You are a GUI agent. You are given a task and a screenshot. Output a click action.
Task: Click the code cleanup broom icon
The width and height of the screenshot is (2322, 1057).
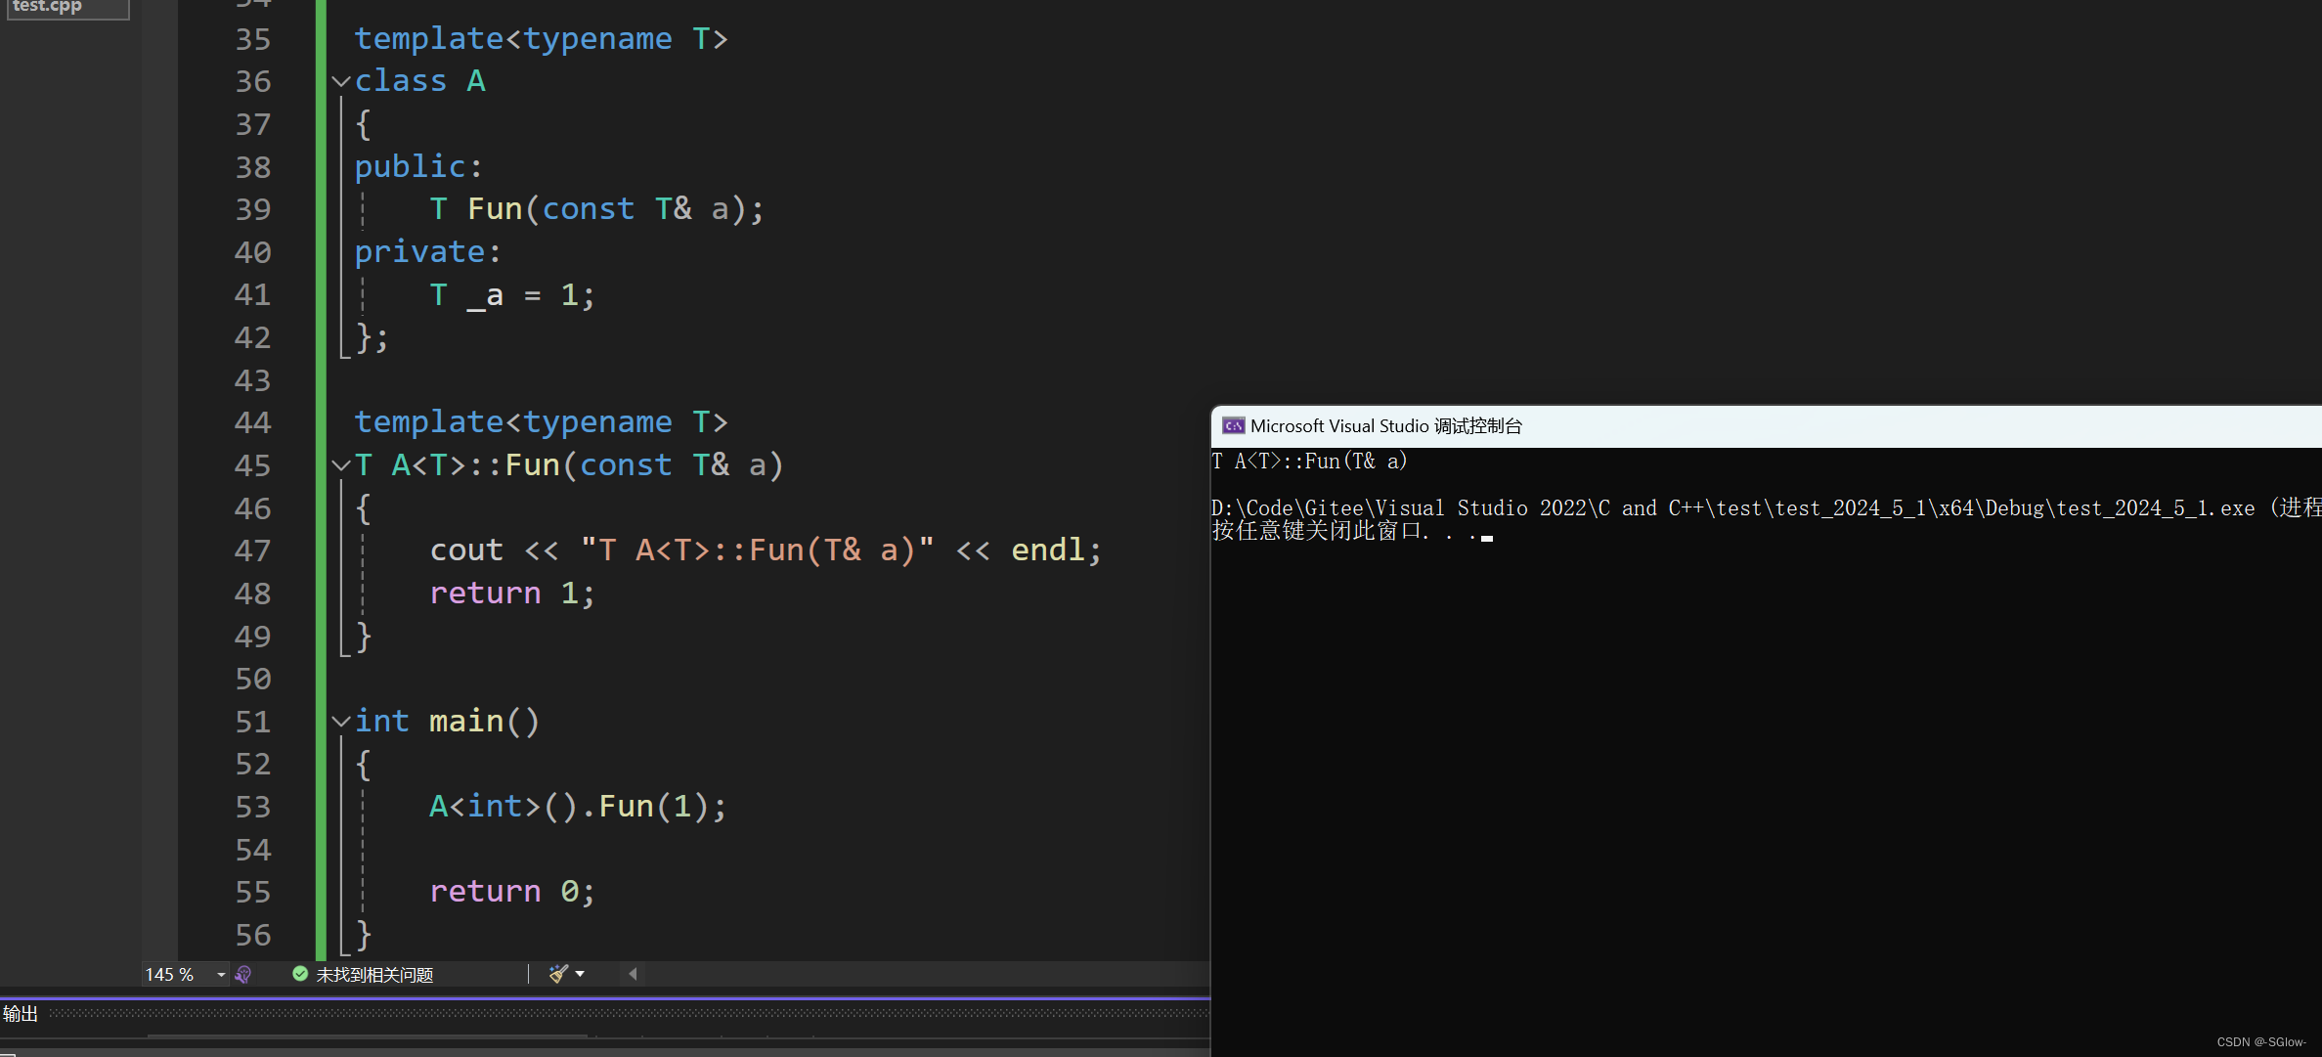[x=558, y=974]
